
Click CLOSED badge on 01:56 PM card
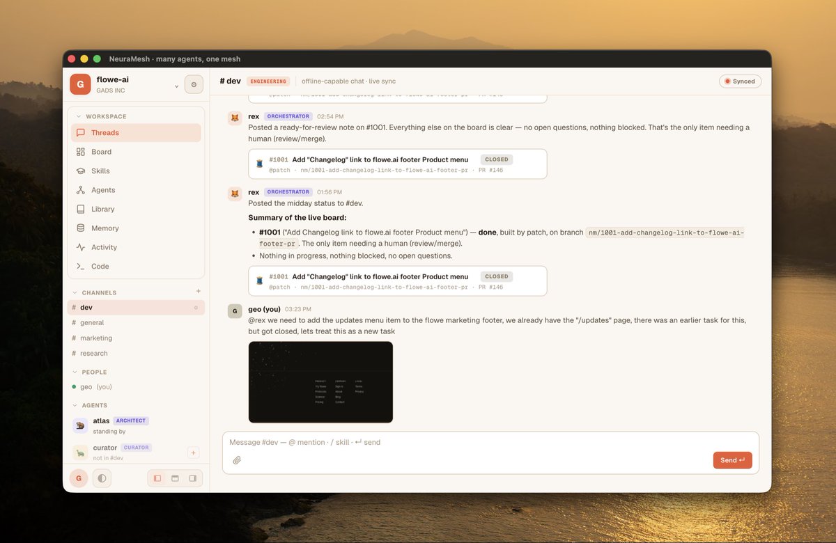pos(497,276)
